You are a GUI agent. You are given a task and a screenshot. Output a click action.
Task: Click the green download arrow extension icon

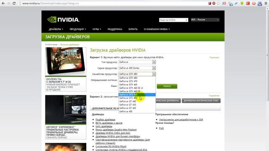(242, 3)
